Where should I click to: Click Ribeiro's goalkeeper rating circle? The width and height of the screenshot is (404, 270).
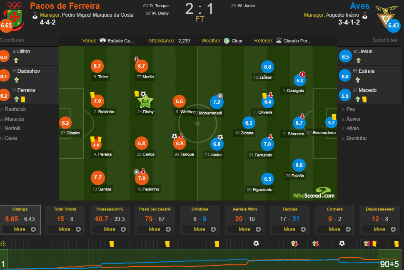pos(65,123)
